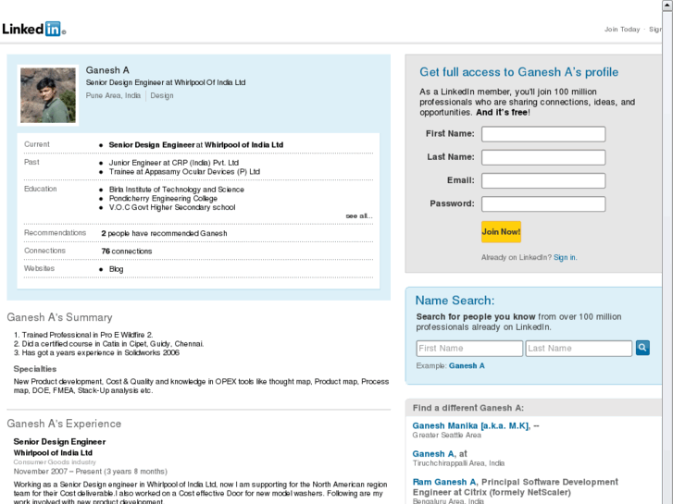Click the Consumer Goods industry text
This screenshot has width=673, height=504.
click(55, 462)
